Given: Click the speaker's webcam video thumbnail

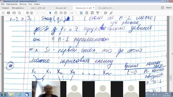Looking at the screenshot, I should [46, 89].
